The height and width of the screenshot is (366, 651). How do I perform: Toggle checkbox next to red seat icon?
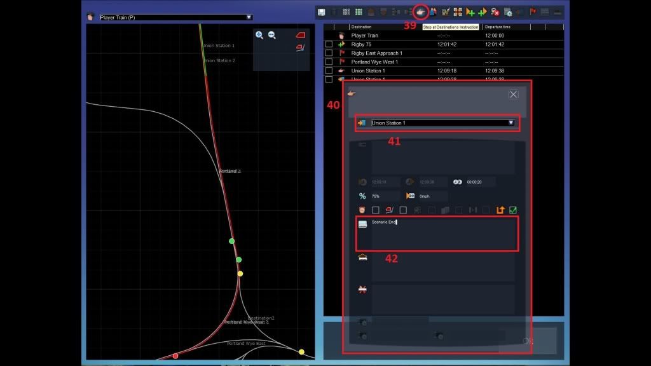coord(403,210)
